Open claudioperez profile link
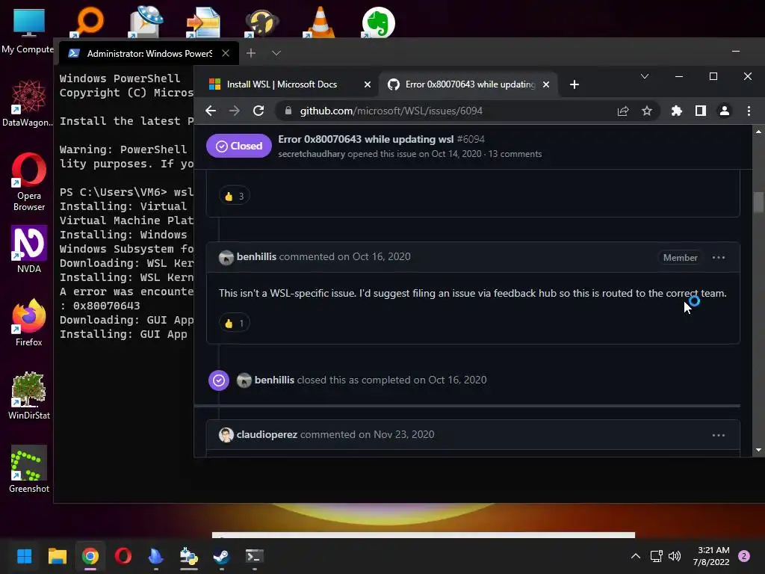 coord(267,434)
